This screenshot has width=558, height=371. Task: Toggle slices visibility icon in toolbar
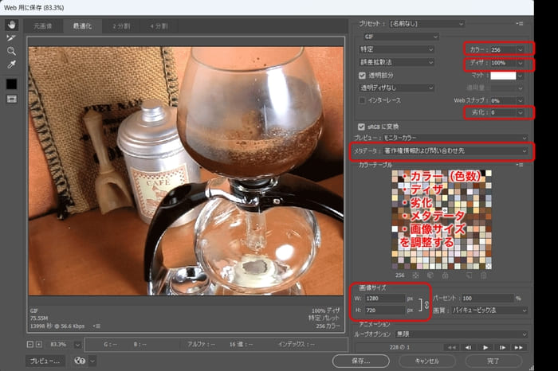[11, 99]
